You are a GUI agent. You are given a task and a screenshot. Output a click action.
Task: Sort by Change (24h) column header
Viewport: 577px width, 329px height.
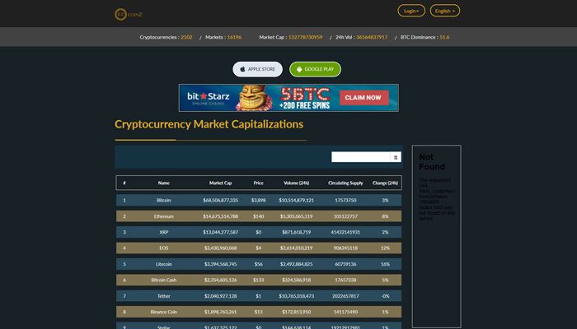385,183
